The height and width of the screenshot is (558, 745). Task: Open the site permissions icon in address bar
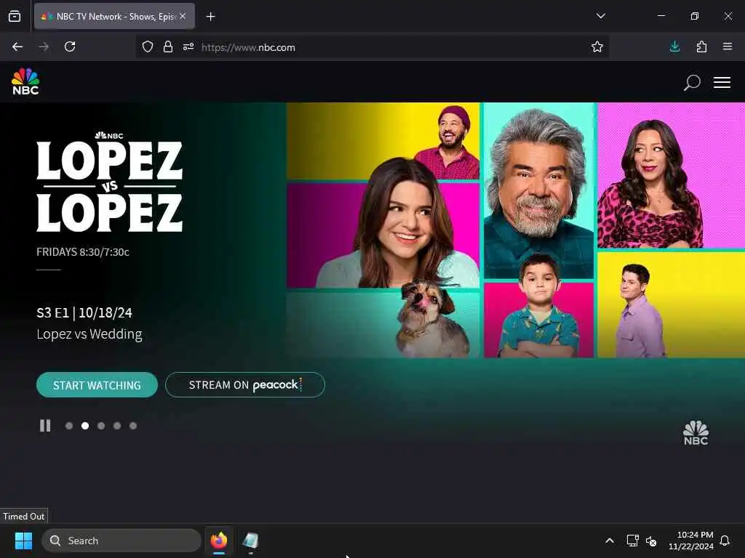pyautogui.click(x=188, y=47)
